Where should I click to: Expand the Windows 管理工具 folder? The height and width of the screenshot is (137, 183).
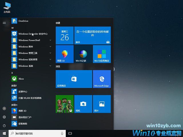click(31, 53)
